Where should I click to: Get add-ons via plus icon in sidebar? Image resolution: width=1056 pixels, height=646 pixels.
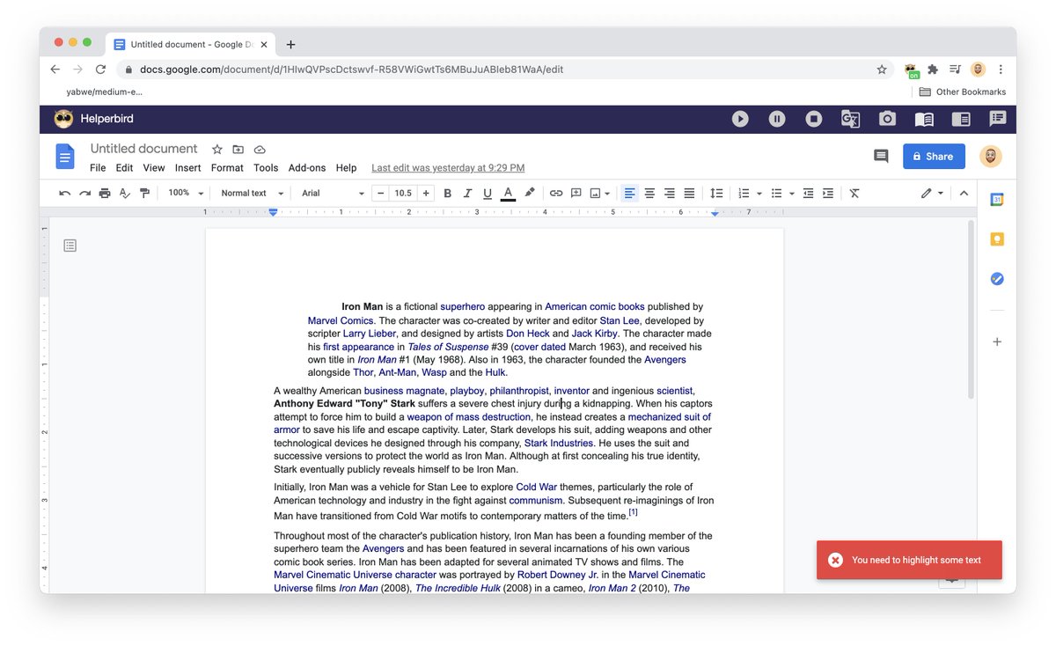coord(997,341)
